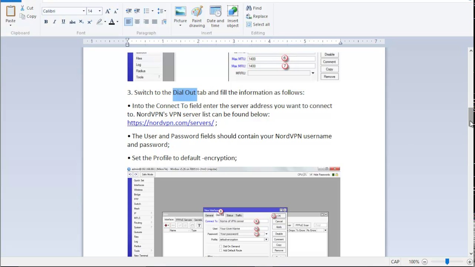Align text left
The height and width of the screenshot is (267, 475).
click(x=128, y=22)
